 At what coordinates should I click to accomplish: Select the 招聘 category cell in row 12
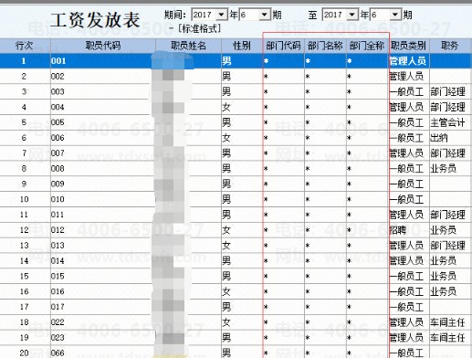click(409, 230)
